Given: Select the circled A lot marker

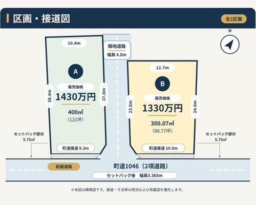Looking at the screenshot, I should pos(76,71).
